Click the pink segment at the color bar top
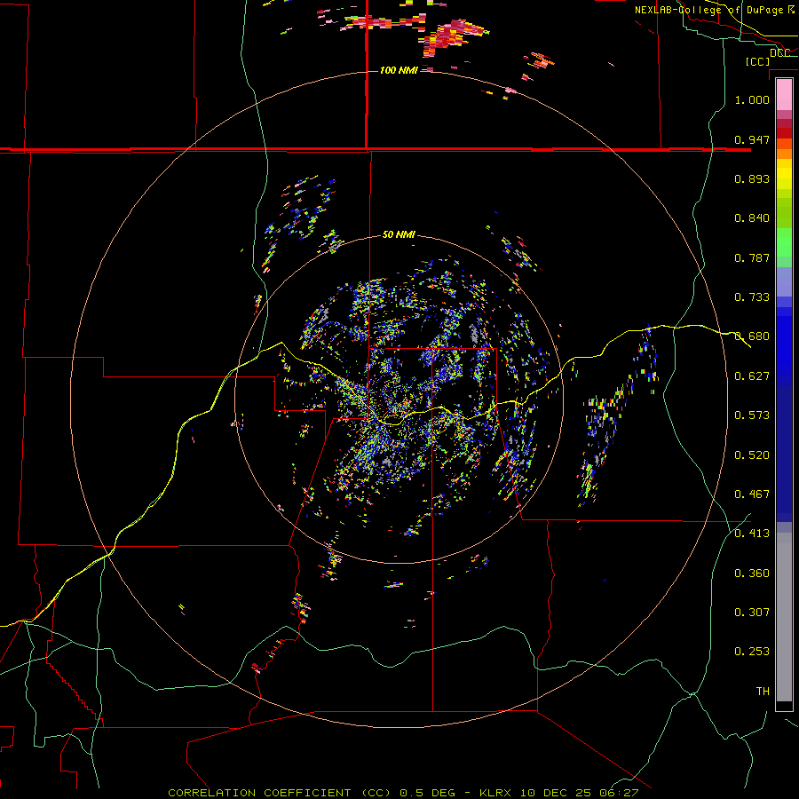 pyautogui.click(x=784, y=94)
